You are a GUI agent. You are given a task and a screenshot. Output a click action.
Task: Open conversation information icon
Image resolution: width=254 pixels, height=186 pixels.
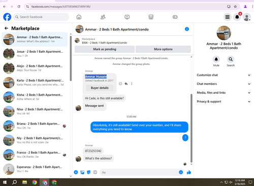(x=187, y=29)
